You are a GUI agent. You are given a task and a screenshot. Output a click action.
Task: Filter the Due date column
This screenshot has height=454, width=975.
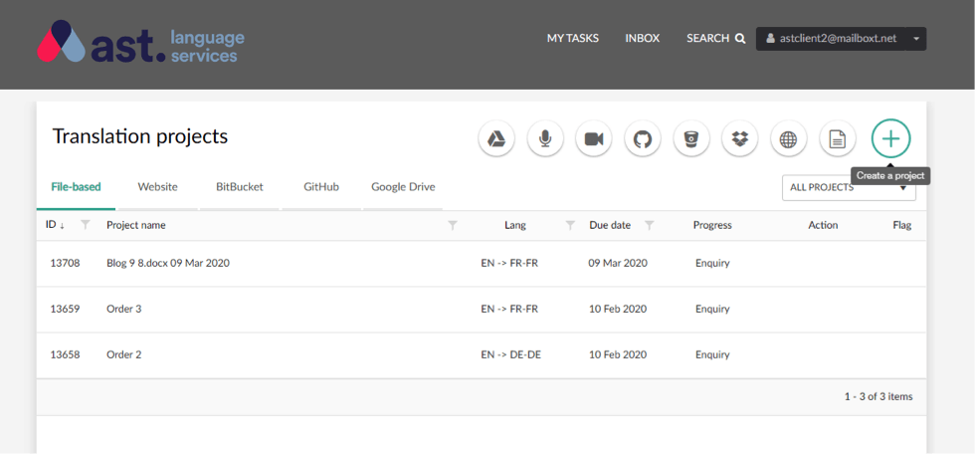tap(649, 225)
